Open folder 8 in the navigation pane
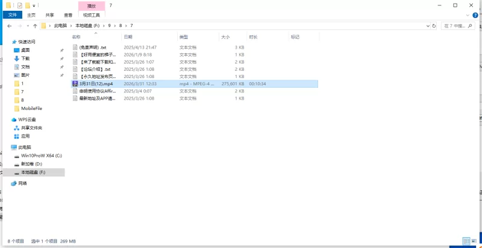482x248 pixels. [22, 100]
